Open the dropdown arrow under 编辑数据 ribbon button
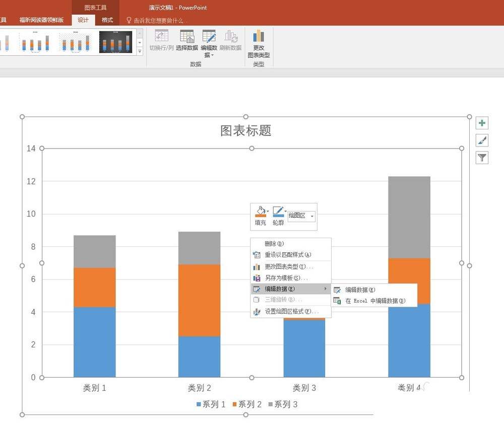Viewport: 504px width, 436px height. coord(212,55)
